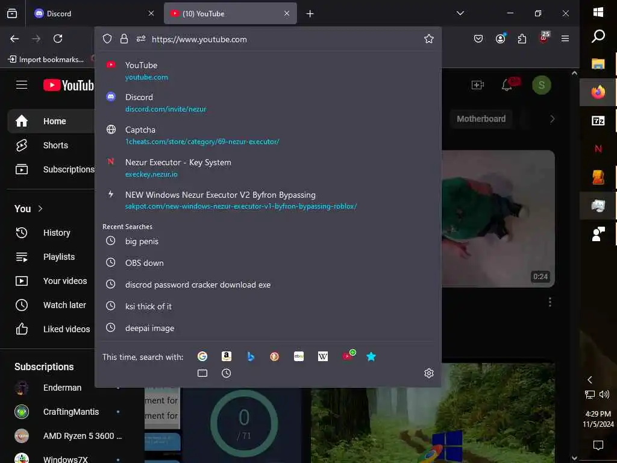Open Home in YouTube sidebar
617x463 pixels.
tap(51, 121)
